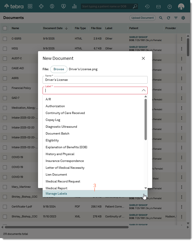
Task: Open the documents filter icon
Action: point(176,18)
